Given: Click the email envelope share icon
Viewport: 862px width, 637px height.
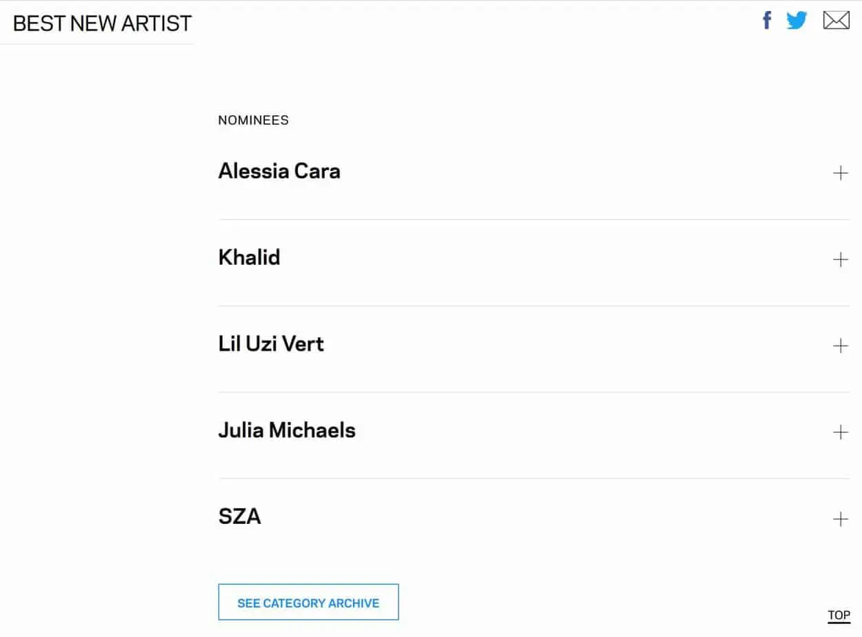Looking at the screenshot, I should 836,21.
